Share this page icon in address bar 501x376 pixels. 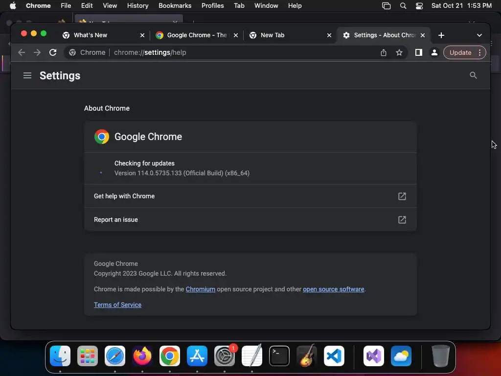coord(384,52)
